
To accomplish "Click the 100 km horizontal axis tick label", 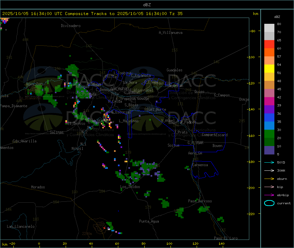I will 169,243.
